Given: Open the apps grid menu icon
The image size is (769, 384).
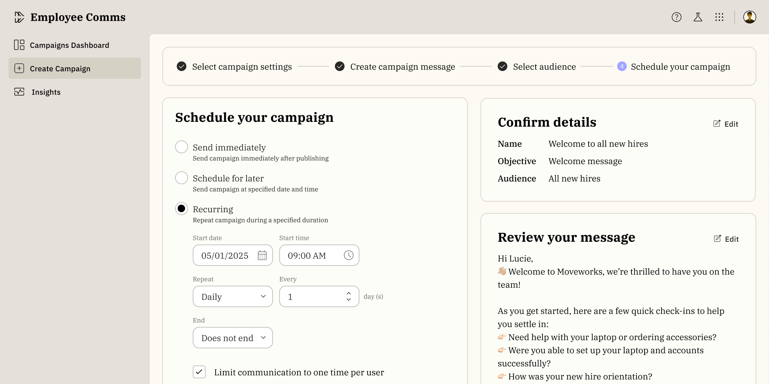Looking at the screenshot, I should coord(719,17).
